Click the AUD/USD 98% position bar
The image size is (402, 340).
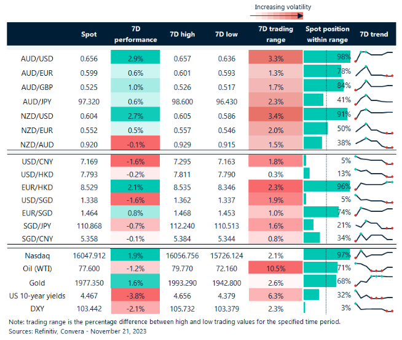click(327, 57)
